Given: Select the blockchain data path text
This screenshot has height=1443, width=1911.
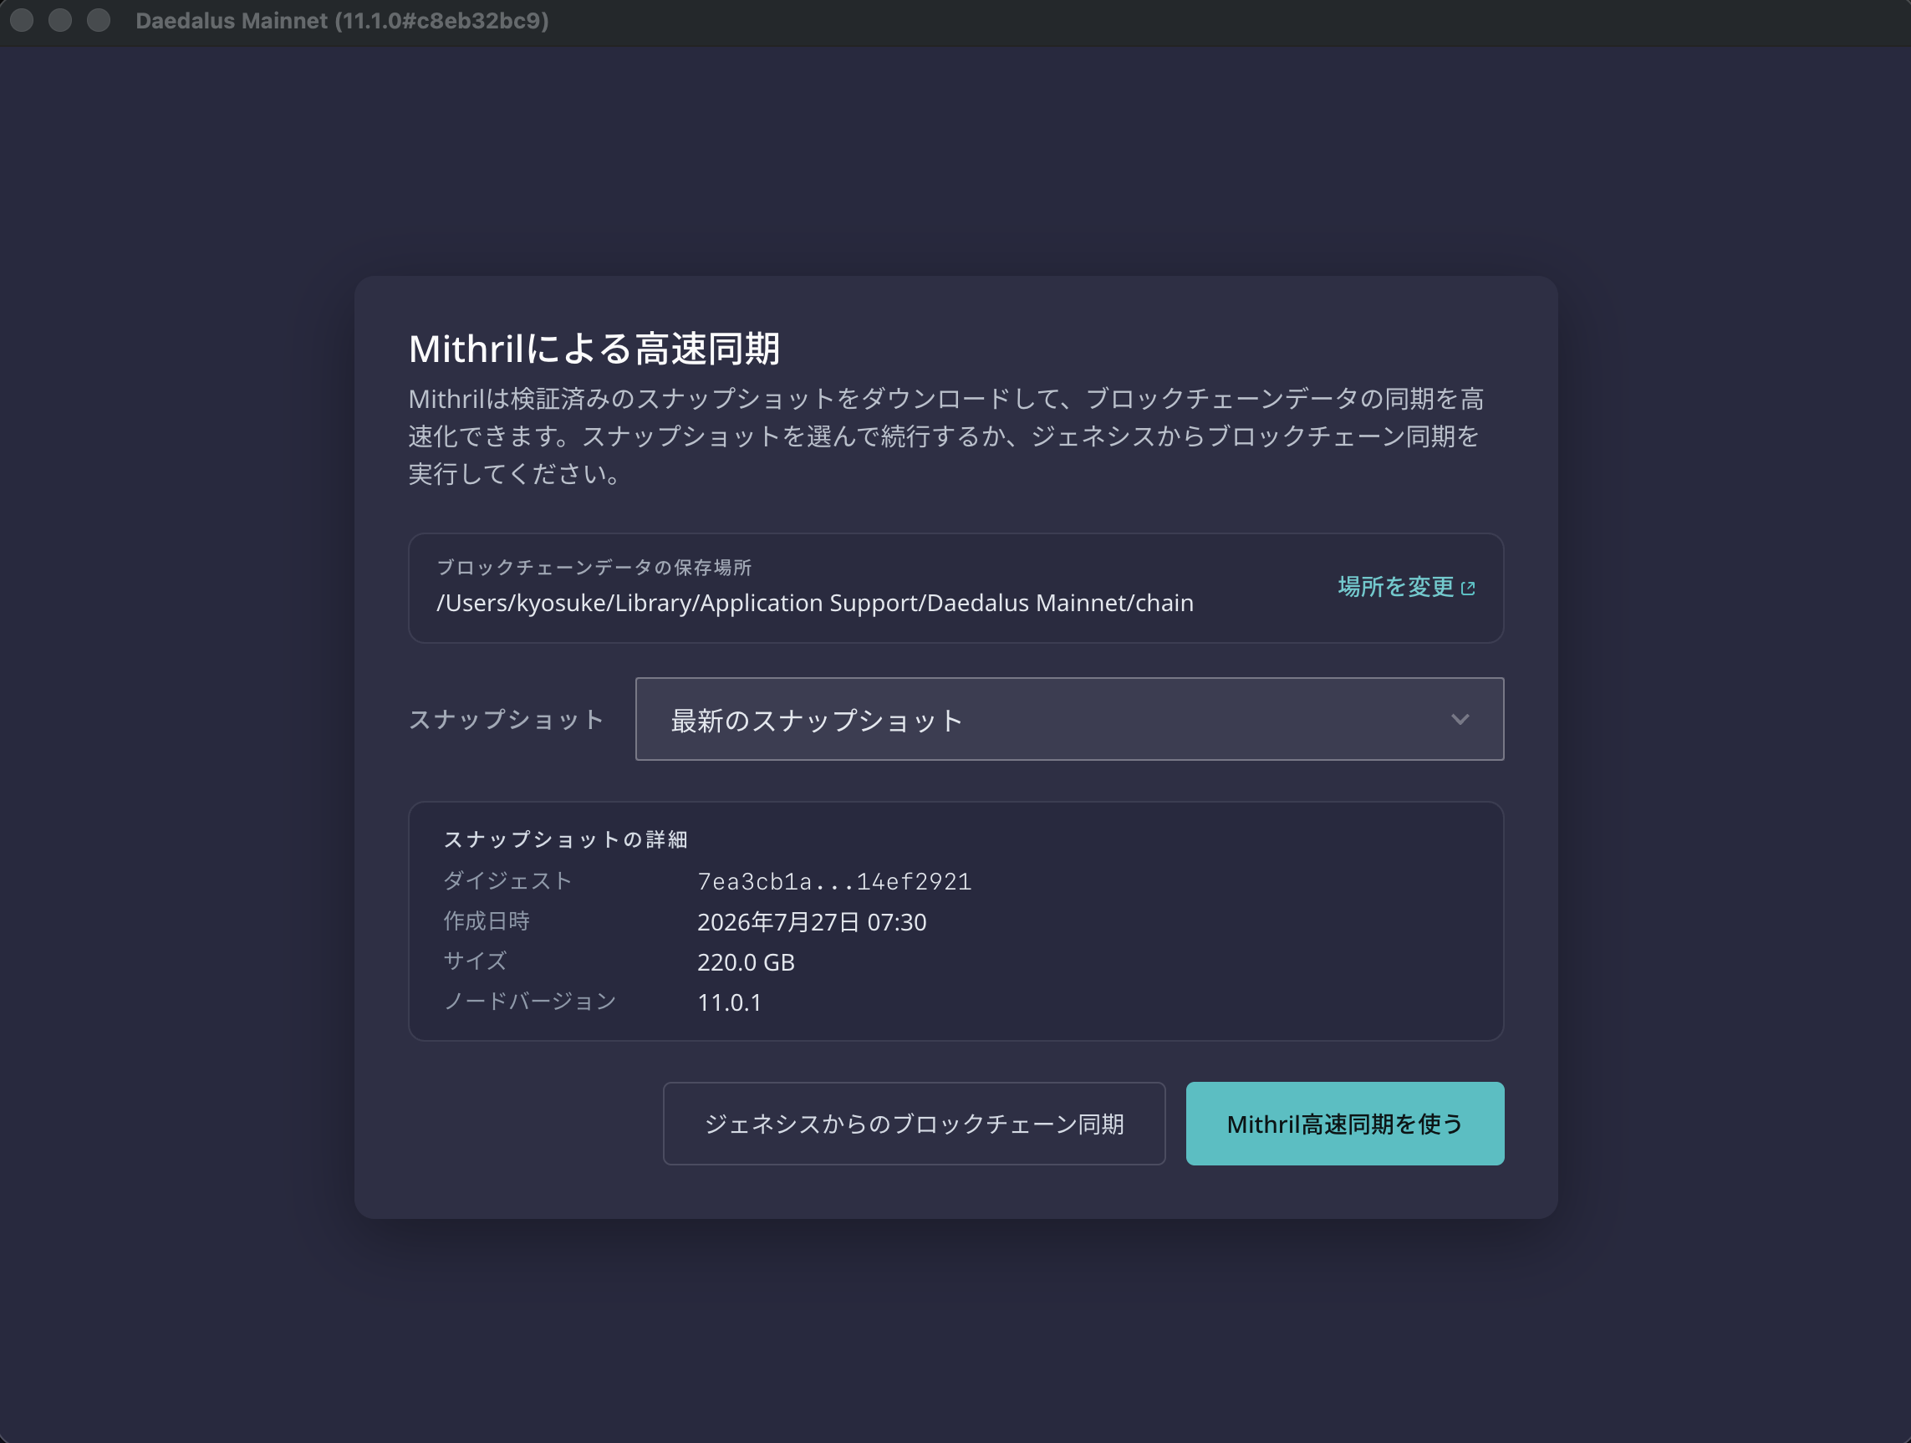Looking at the screenshot, I should (x=815, y=603).
